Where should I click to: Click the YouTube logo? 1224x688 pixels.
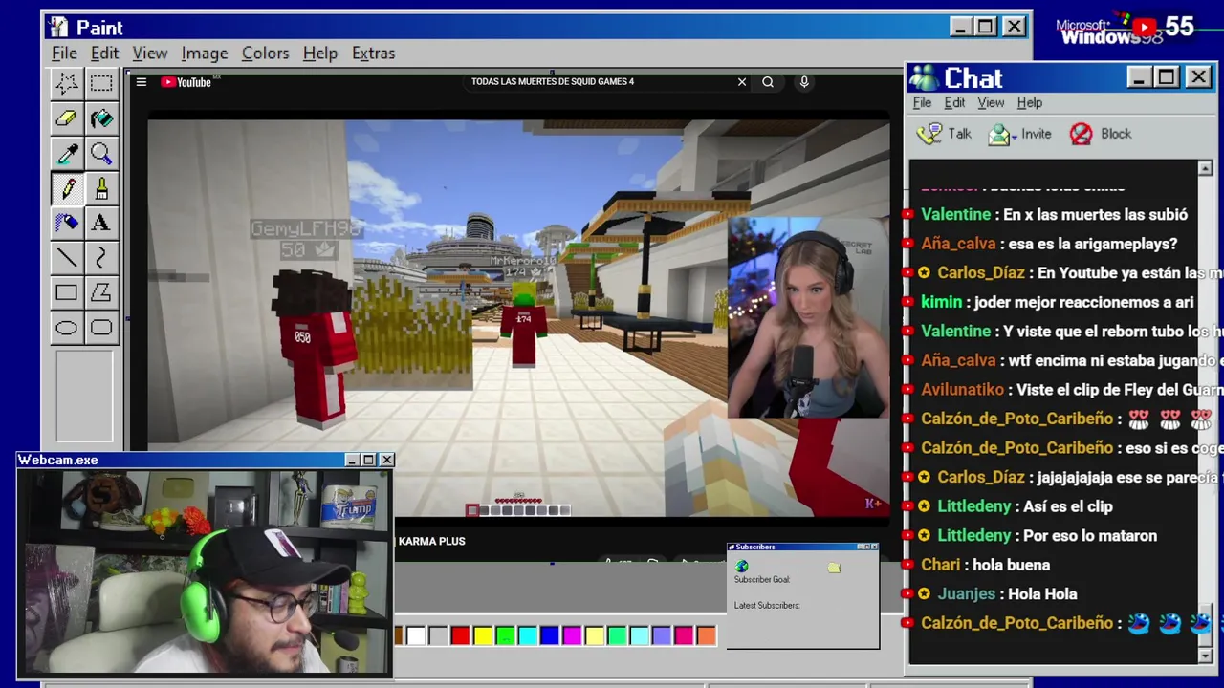pos(186,82)
